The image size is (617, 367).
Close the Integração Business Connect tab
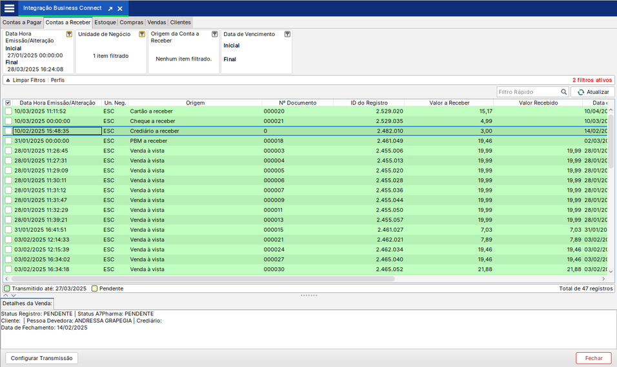(x=120, y=9)
